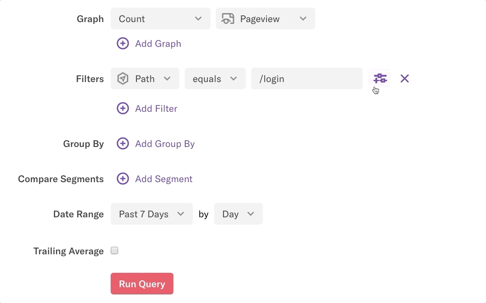The image size is (486, 303).
Task: Open filter options via sliders icon
Action: pos(380,78)
